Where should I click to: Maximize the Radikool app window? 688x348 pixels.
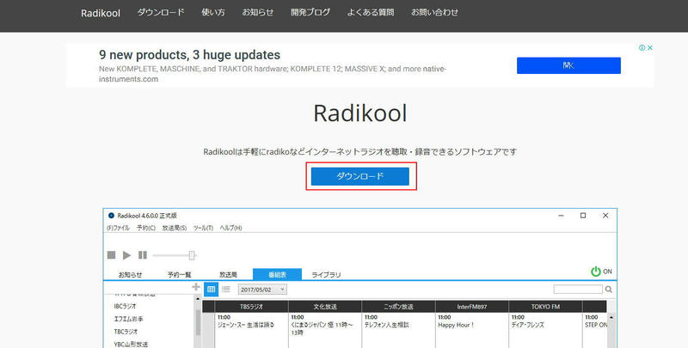pyautogui.click(x=583, y=215)
